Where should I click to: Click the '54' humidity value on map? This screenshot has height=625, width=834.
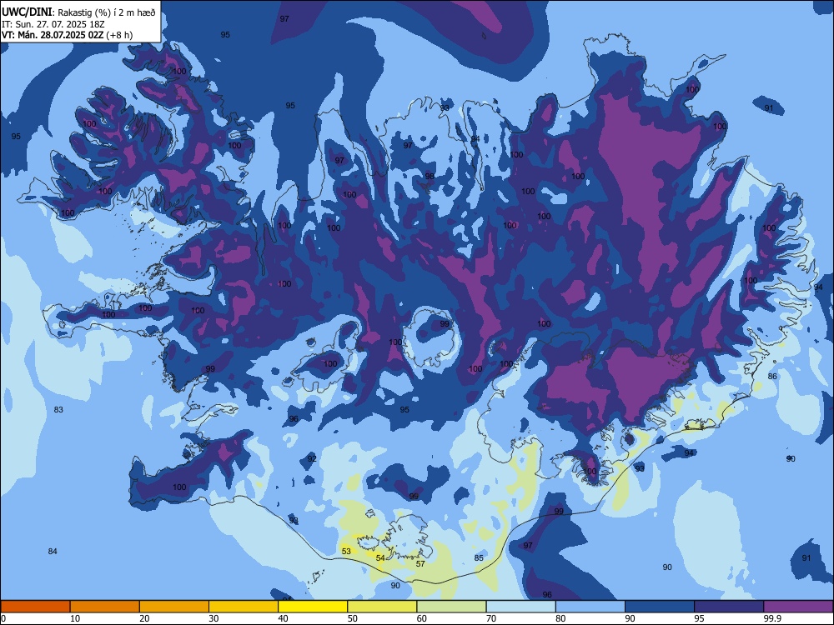[380, 558]
